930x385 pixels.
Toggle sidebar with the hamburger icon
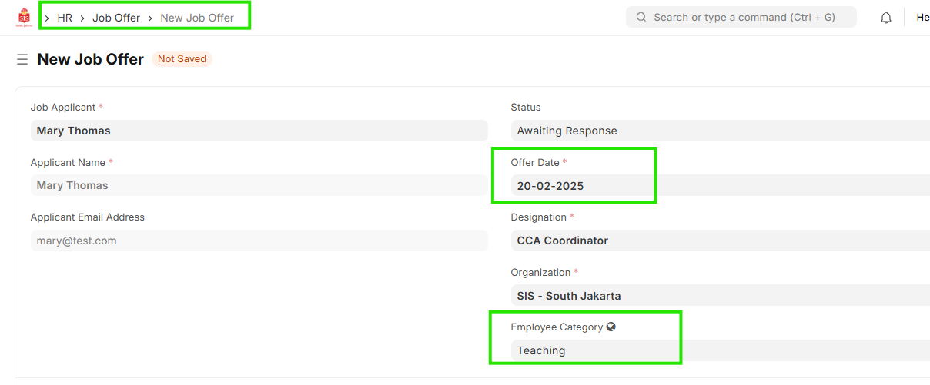click(22, 59)
